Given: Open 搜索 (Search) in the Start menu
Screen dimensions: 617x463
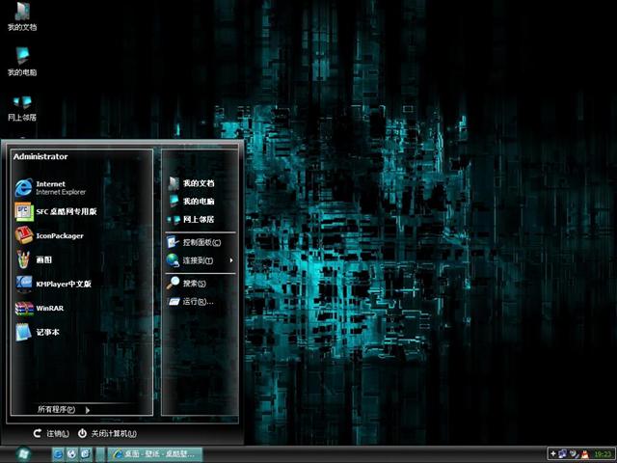Looking at the screenshot, I should (x=194, y=284).
